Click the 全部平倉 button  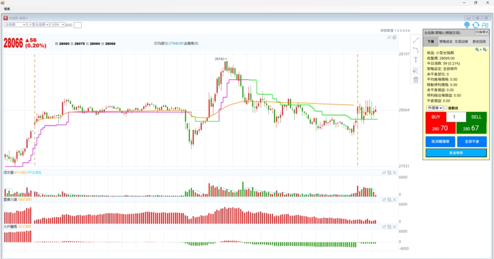472,142
